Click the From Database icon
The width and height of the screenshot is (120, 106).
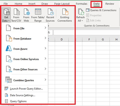(x=9, y=38)
